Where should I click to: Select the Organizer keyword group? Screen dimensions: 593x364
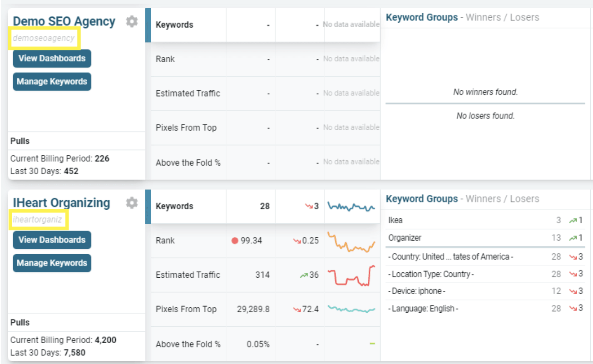click(485, 238)
